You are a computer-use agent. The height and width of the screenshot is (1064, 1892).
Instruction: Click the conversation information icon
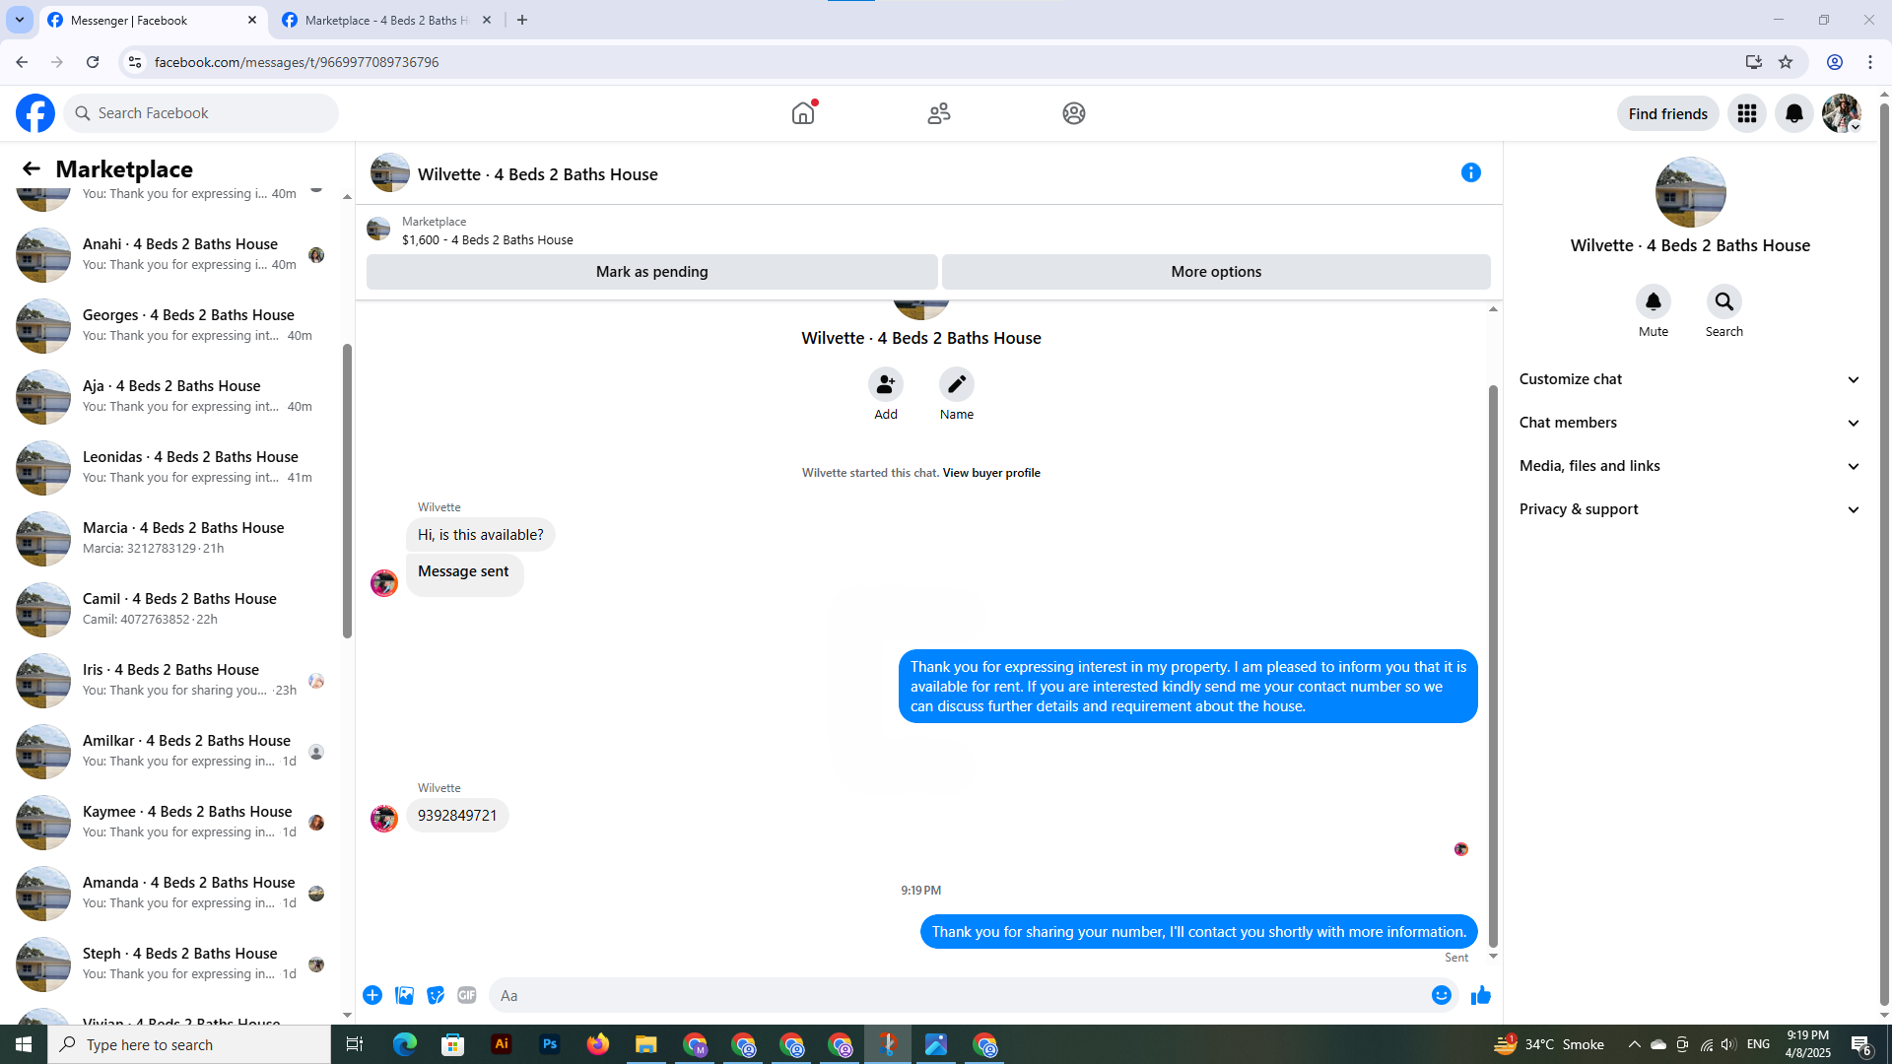(x=1470, y=173)
